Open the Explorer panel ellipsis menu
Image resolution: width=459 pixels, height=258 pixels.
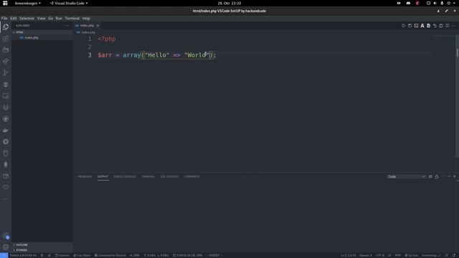coord(67,26)
